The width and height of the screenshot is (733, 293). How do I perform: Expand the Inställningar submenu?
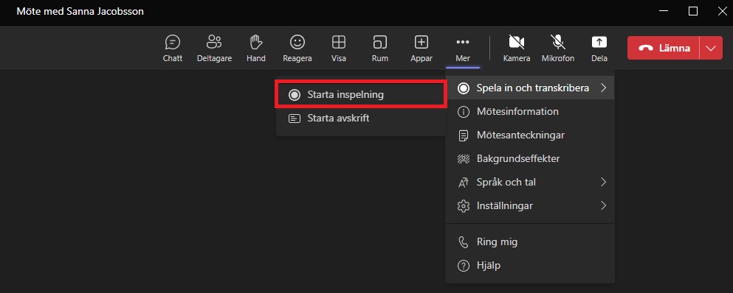(x=530, y=205)
